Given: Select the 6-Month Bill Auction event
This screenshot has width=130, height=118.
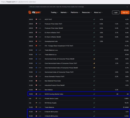Looking at the screenshot, I should click(x=51, y=112).
